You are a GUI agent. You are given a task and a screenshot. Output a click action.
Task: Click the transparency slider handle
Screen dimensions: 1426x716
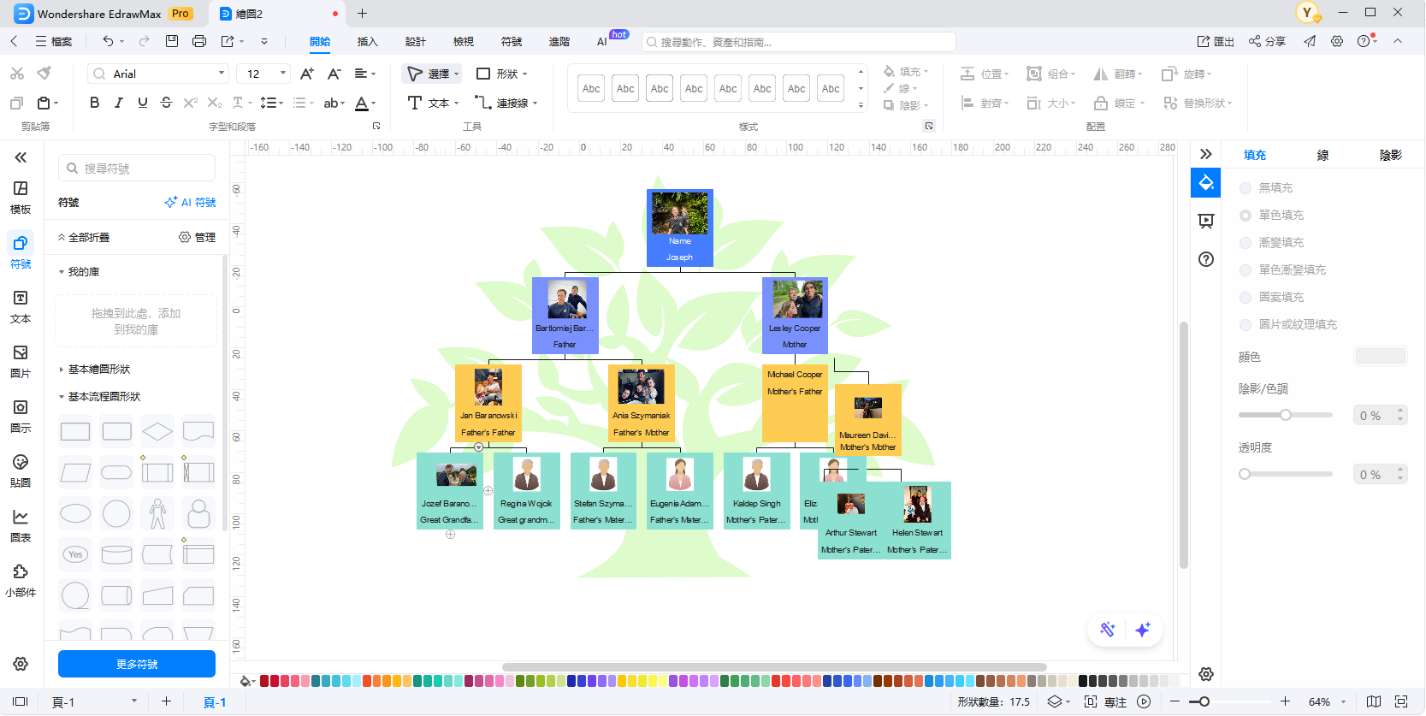(x=1245, y=474)
